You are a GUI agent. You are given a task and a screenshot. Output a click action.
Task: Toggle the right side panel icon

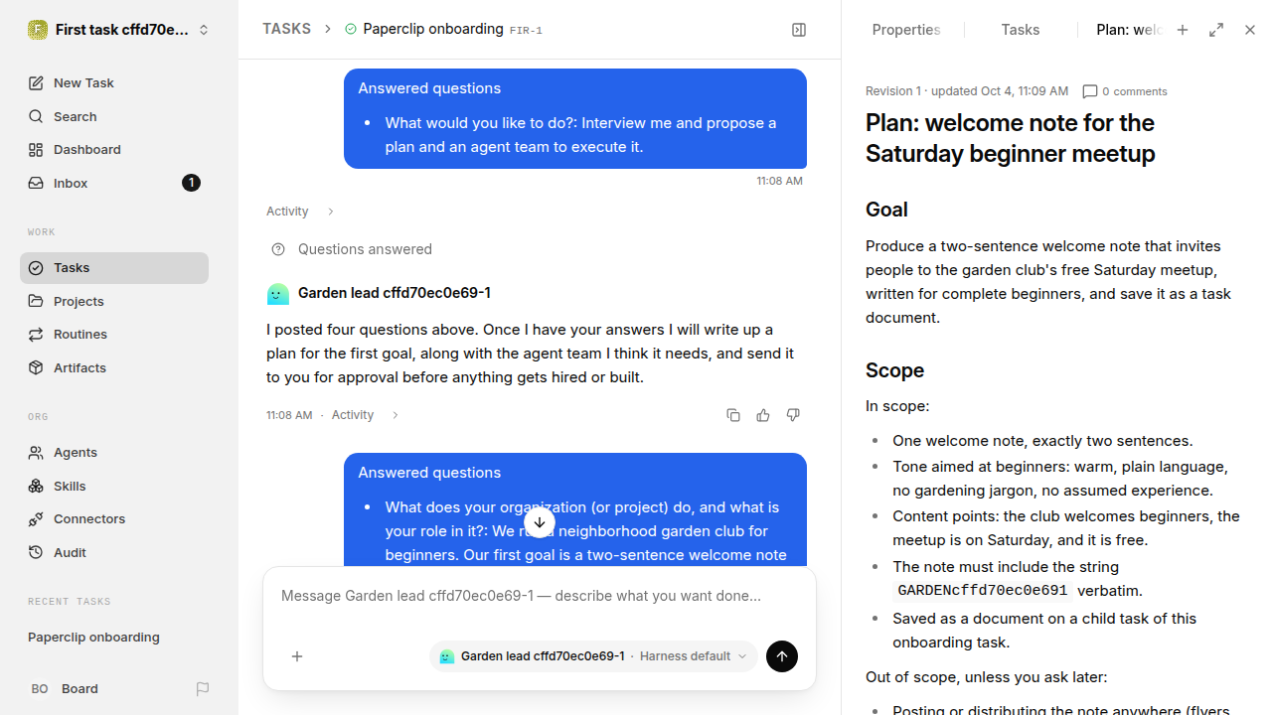tap(799, 30)
